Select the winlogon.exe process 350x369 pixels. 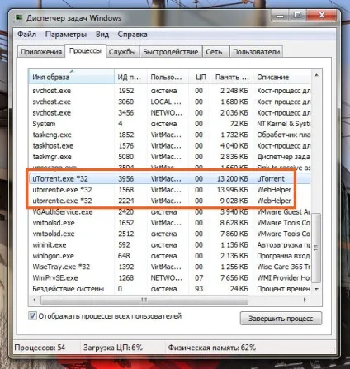click(x=170, y=256)
